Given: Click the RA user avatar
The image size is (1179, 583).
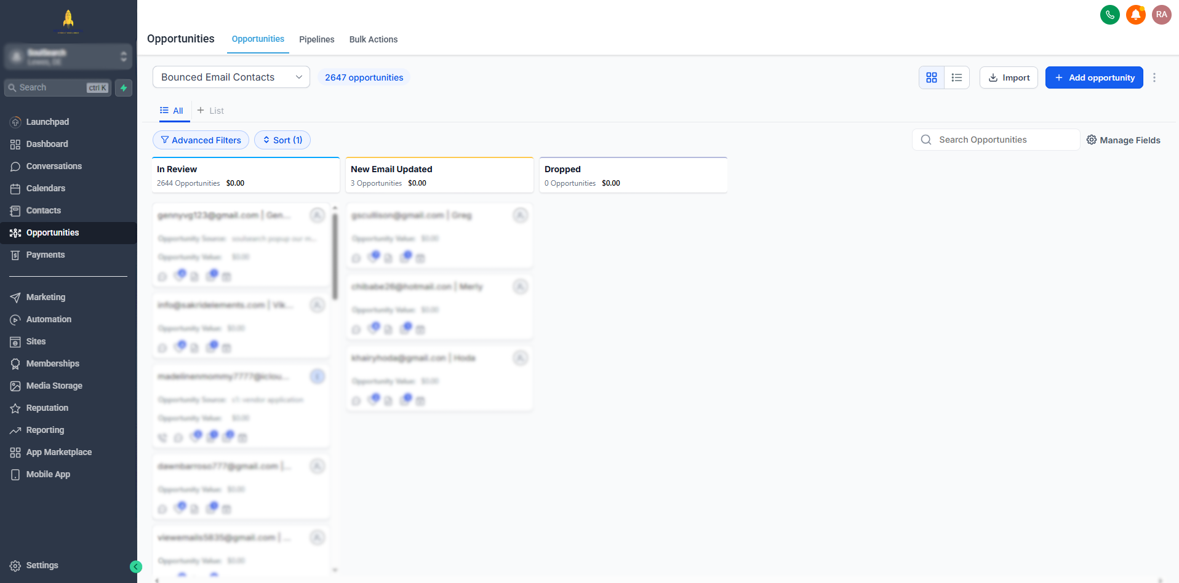Looking at the screenshot, I should point(1161,15).
